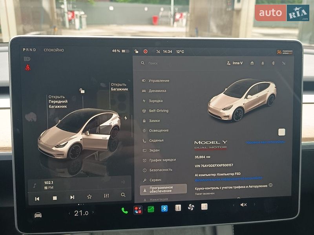This screenshot has width=314, height=235.
Task: Tap the no-signal icon in settings header
Action: click(x=283, y=63)
